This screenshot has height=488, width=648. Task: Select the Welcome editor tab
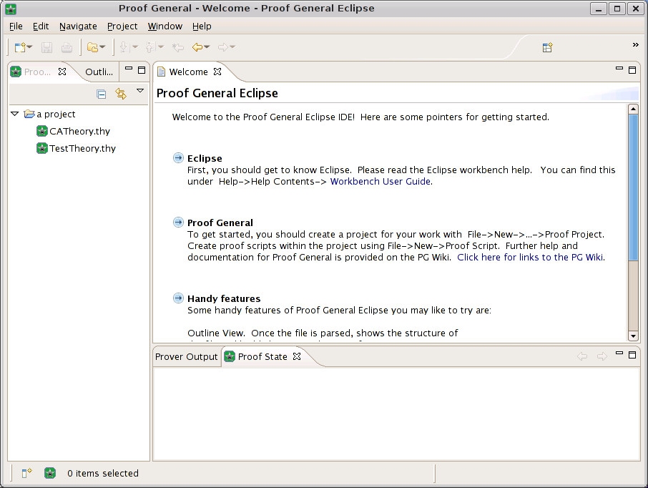coord(188,72)
